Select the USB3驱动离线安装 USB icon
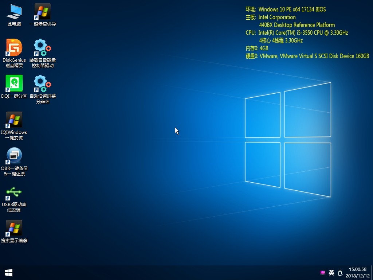The width and height of the screenshot is (373, 280). [14, 199]
